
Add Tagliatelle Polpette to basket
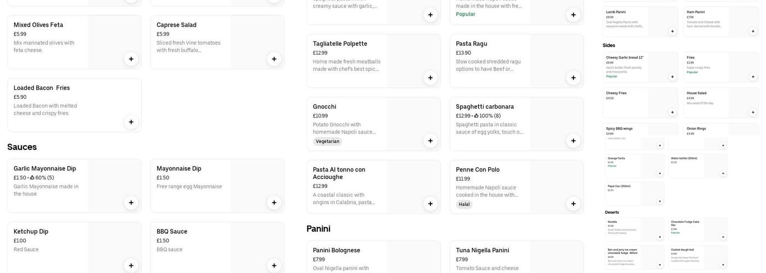tap(431, 78)
